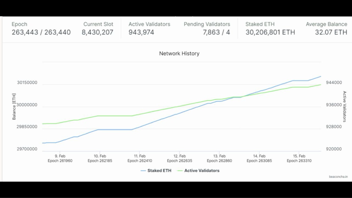Pick the 12. Feb Epoch 262635 axis label
The width and height of the screenshot is (352, 198).
tap(179, 158)
